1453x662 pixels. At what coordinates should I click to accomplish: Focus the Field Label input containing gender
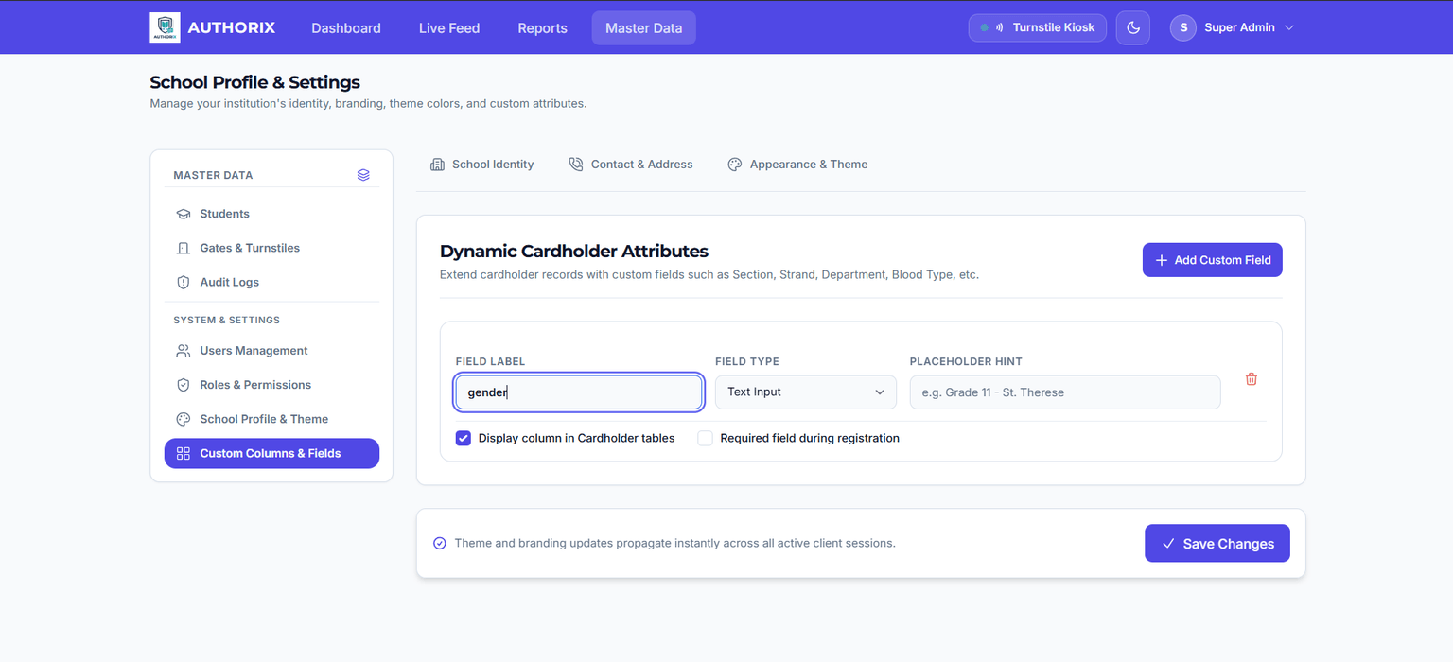pyautogui.click(x=579, y=392)
